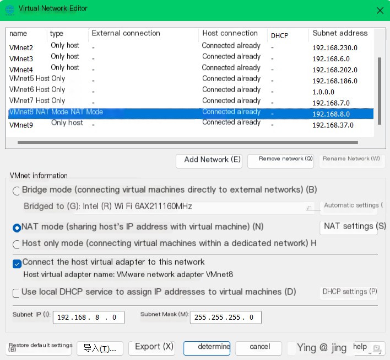Click the Virtual Network Editor title icon
Screen dimensions: 390x360
(10, 10)
